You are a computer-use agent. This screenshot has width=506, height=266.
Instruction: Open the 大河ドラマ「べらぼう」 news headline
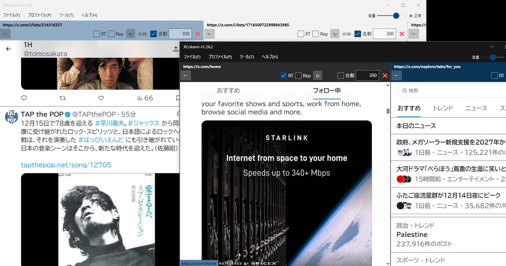click(x=451, y=169)
